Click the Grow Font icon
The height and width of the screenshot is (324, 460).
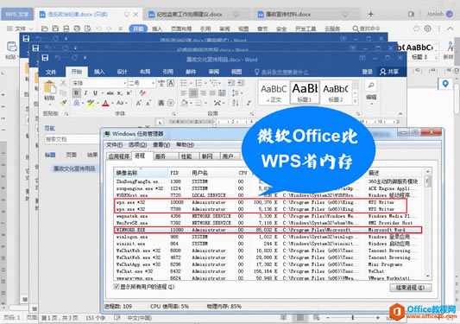[138, 103]
